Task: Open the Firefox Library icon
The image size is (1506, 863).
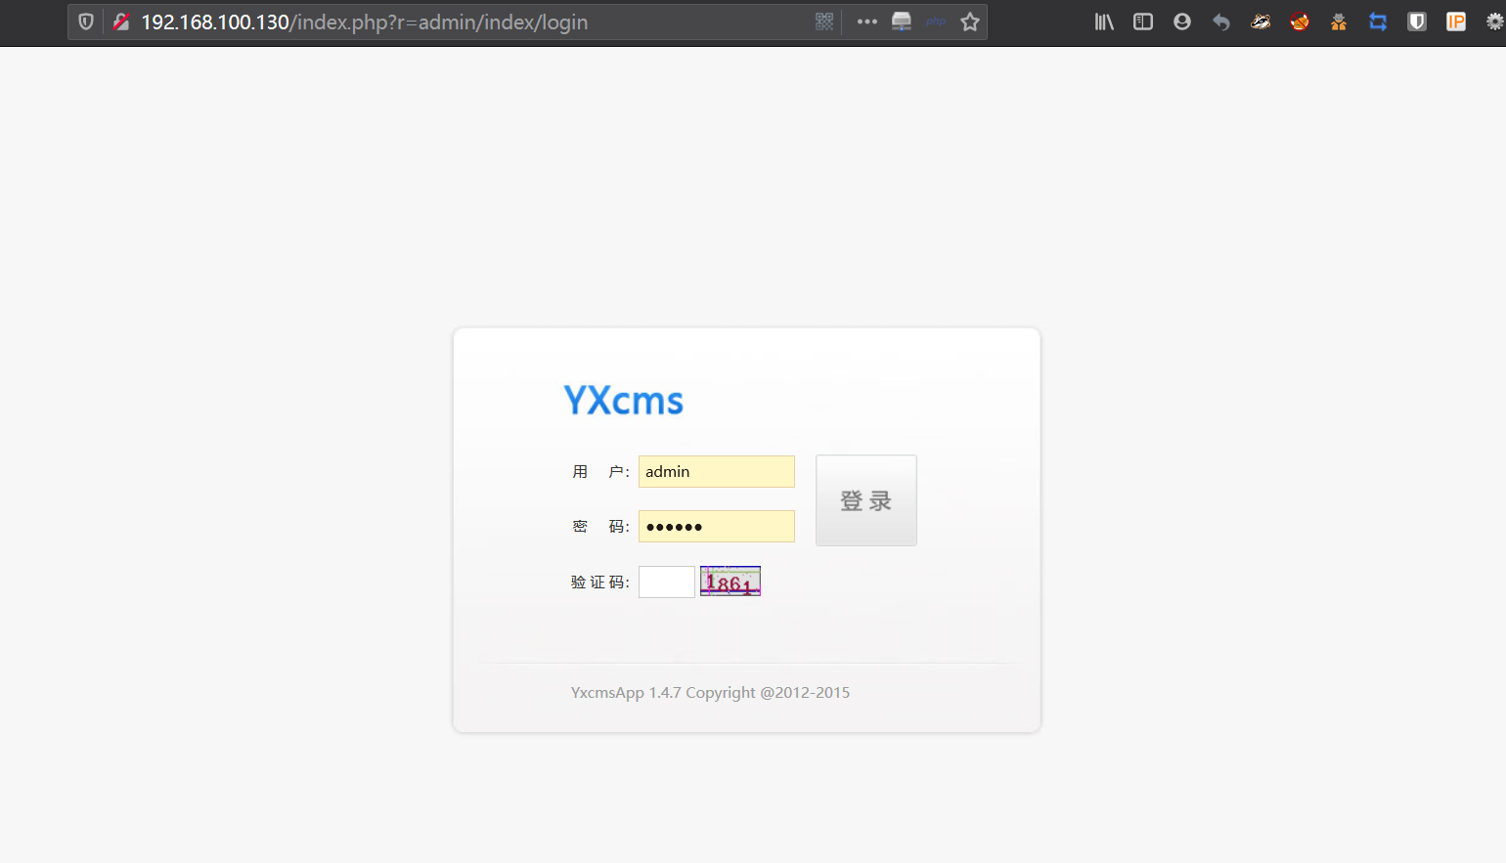Action: (x=1103, y=22)
